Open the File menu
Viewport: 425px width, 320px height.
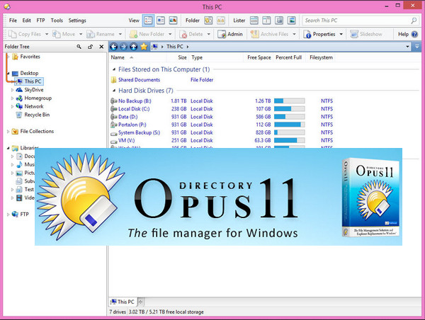tap(13, 21)
